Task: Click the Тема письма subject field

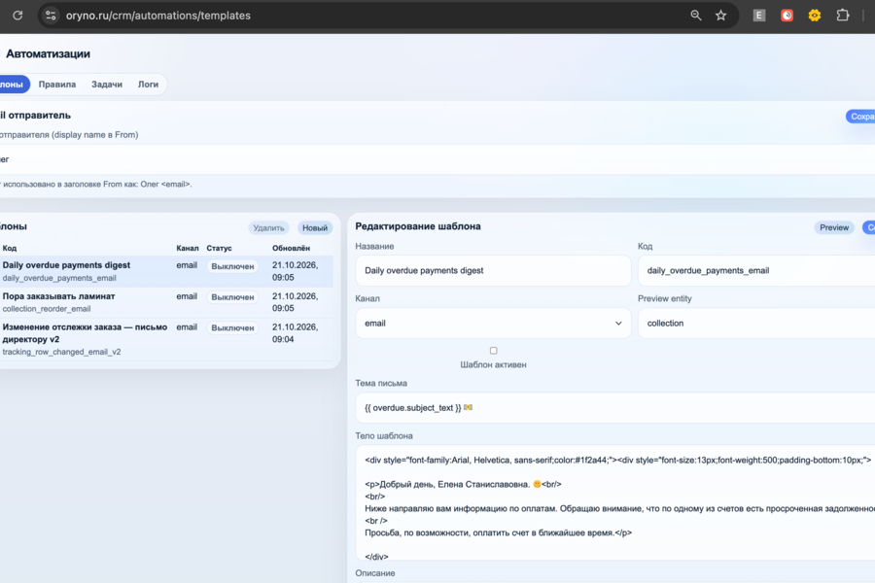Action: [x=615, y=408]
